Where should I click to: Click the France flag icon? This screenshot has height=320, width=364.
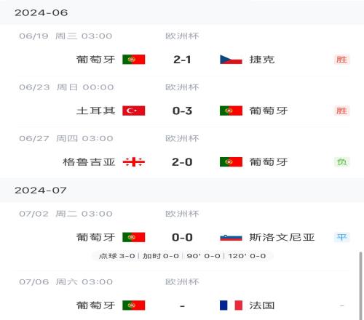231,305
